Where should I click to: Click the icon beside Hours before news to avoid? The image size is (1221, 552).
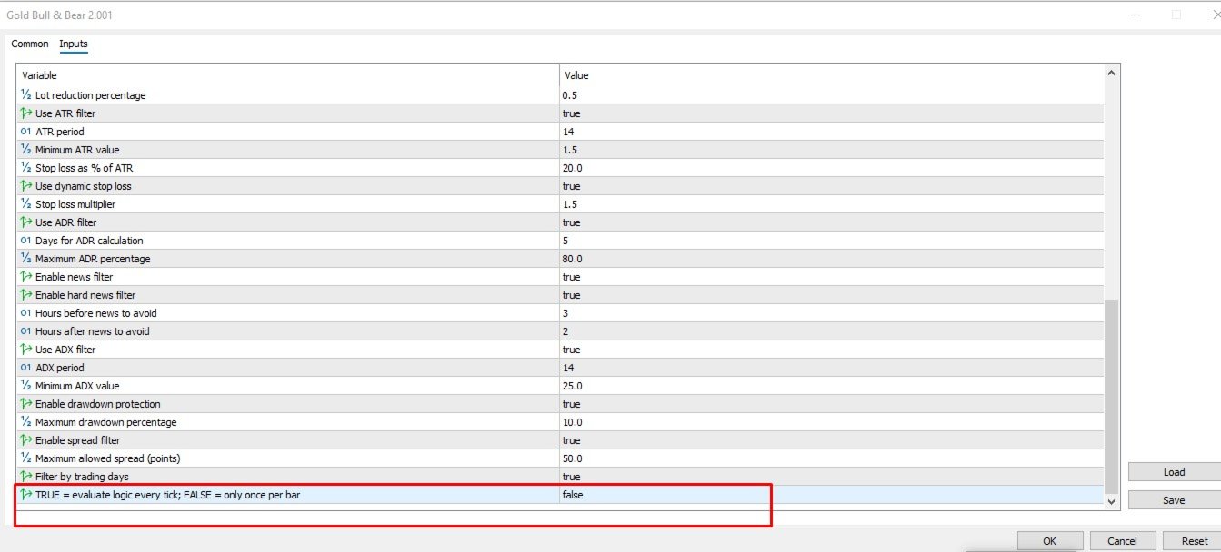click(x=25, y=313)
